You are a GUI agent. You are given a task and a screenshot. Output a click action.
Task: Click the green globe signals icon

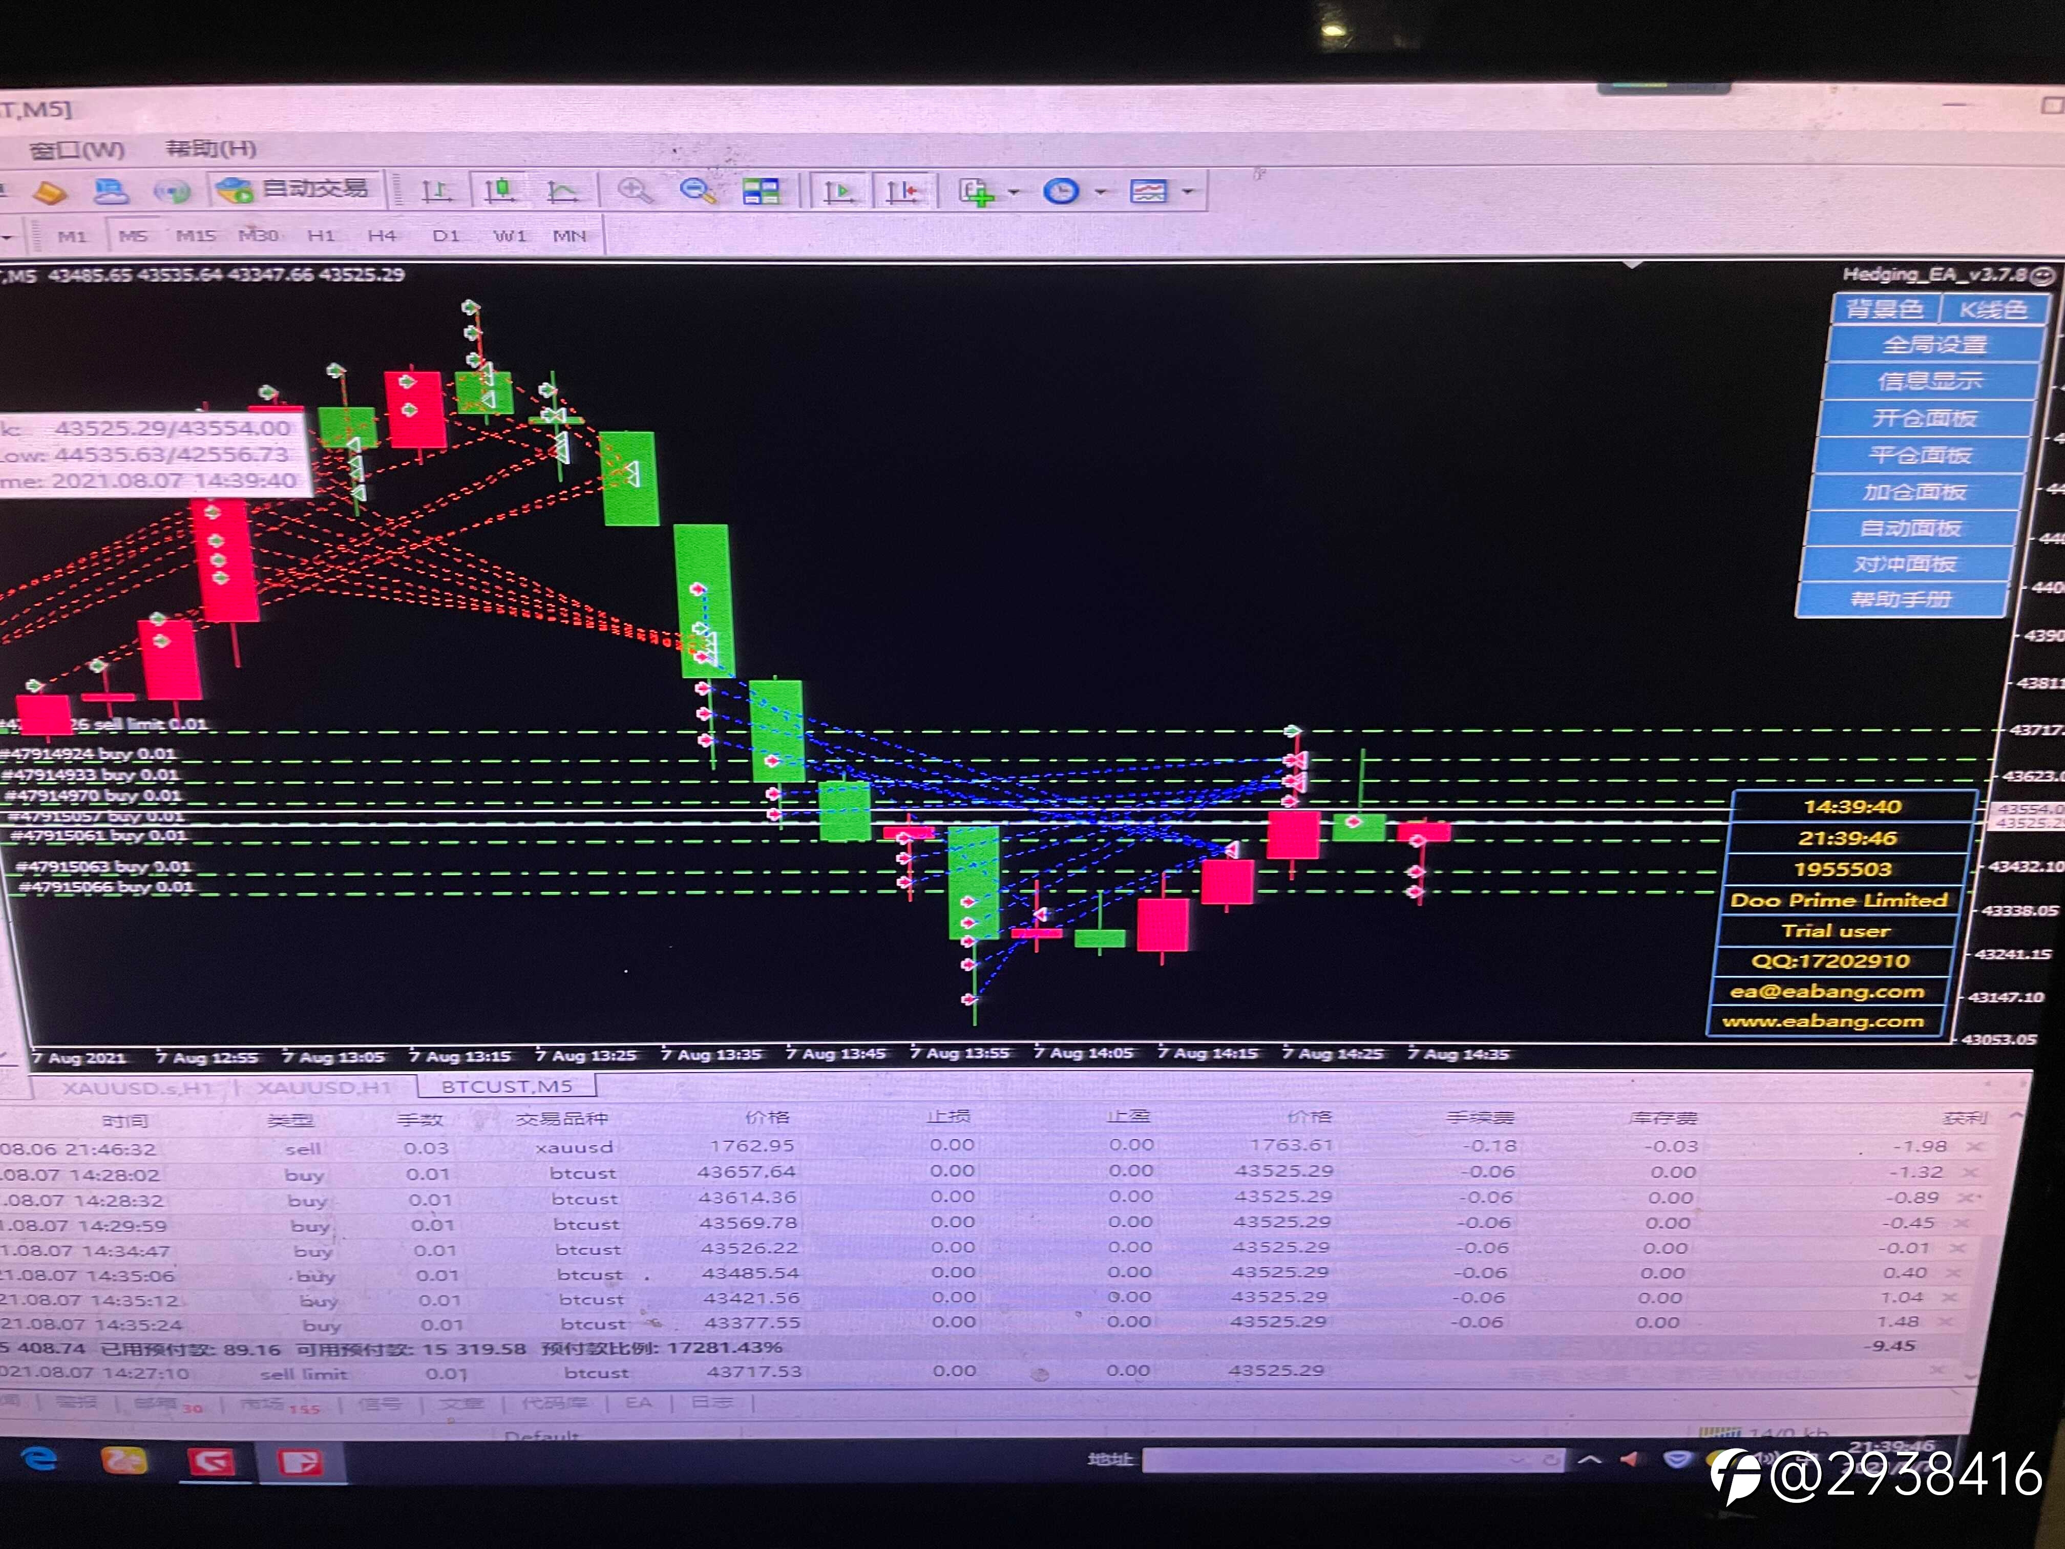point(173,192)
